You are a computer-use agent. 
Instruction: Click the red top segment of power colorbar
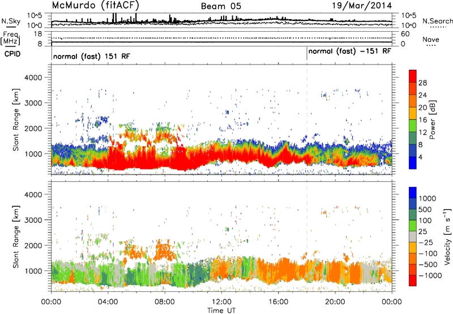pyautogui.click(x=413, y=76)
